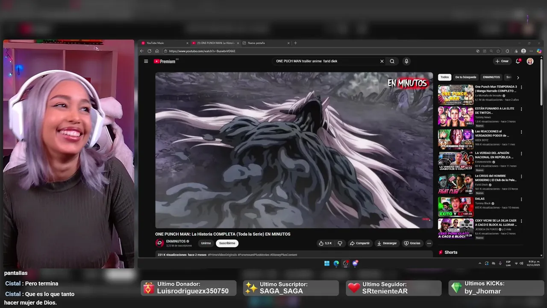Switch to the ONE PUNCH MAN browser tab

(215, 43)
